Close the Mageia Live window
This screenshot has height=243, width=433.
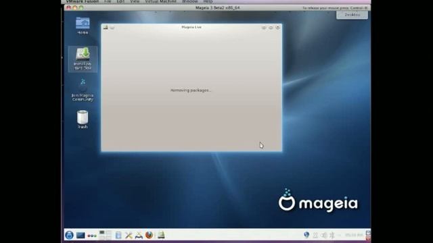277,27
